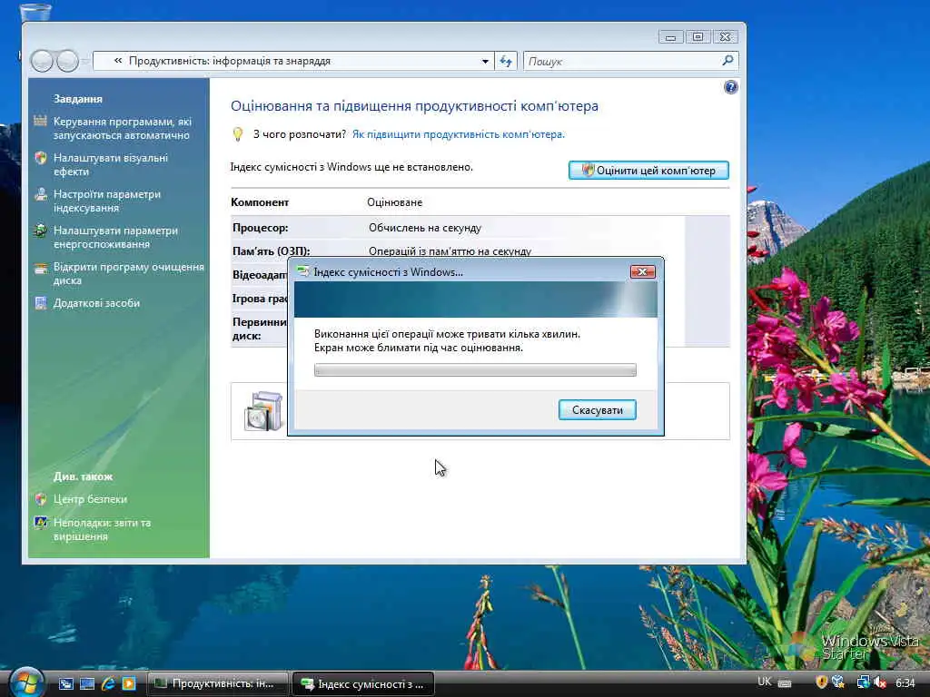930x697 pixels.
Task: Click visual effects shield icon in task pane
Action: click(40, 158)
